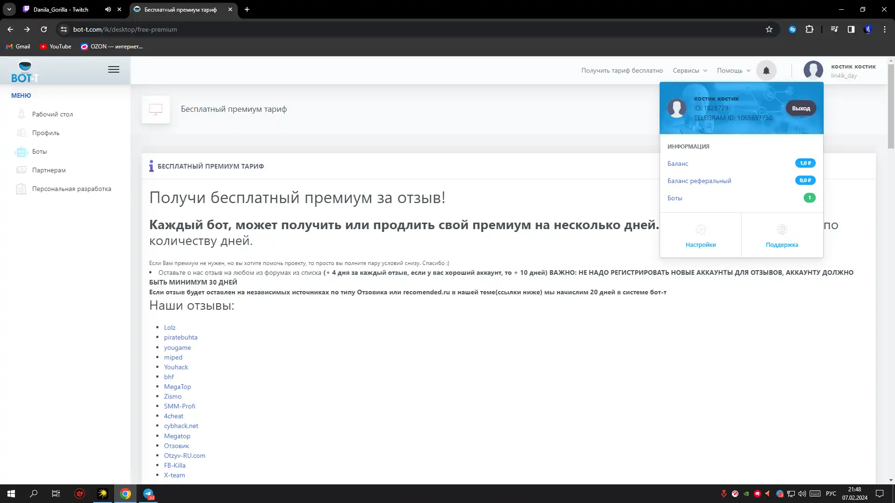The image size is (895, 503).
Task: Open media control icon in toolbar
Action: coord(834,29)
